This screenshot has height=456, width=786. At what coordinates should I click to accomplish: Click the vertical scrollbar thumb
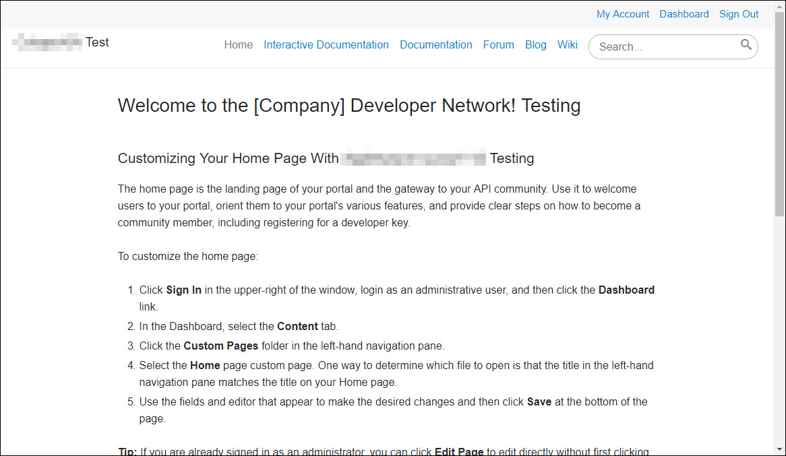click(x=779, y=115)
